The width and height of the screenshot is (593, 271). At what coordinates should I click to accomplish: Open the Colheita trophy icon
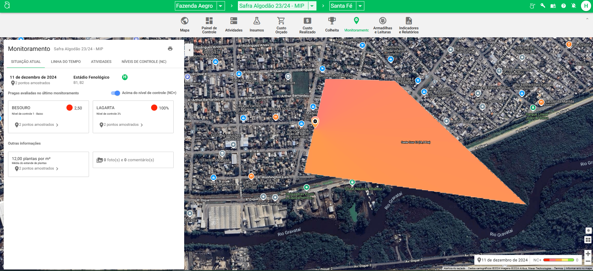pos(332,21)
